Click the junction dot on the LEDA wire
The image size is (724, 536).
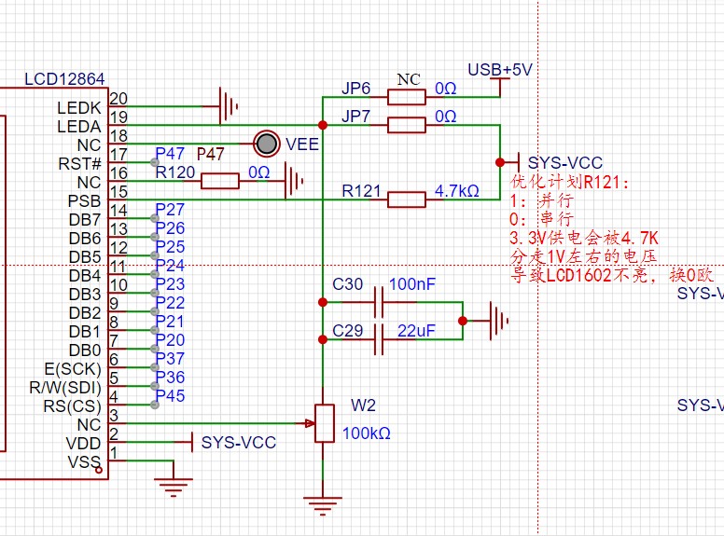[323, 125]
